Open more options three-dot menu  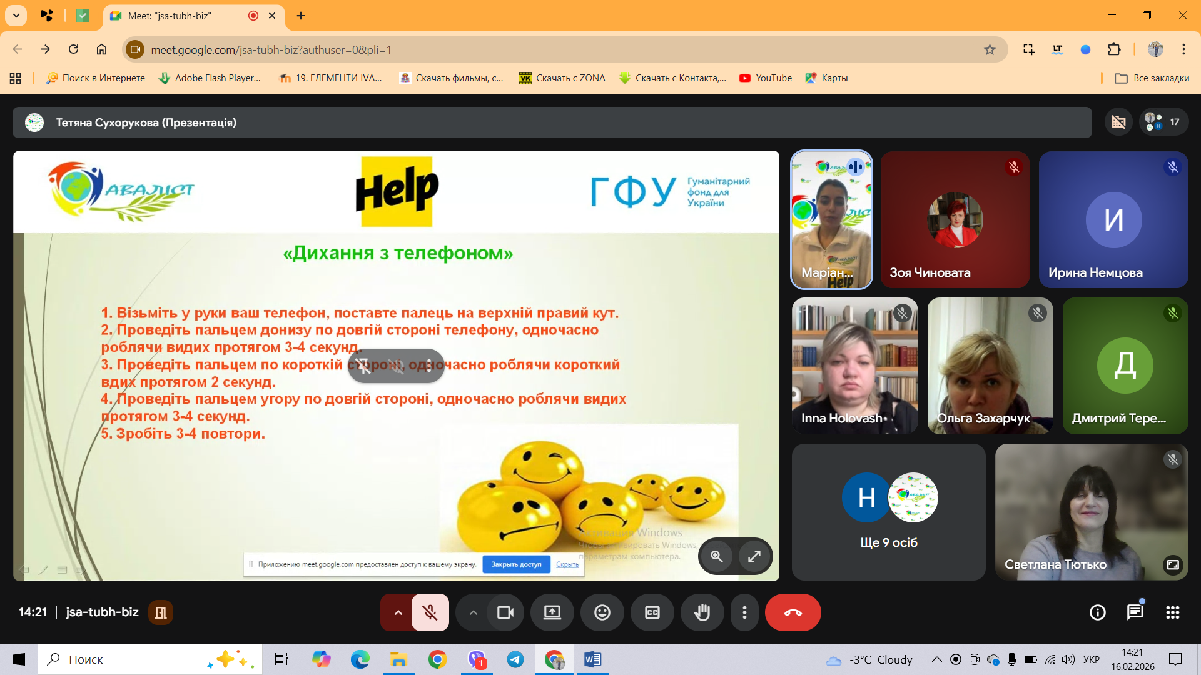click(x=744, y=612)
